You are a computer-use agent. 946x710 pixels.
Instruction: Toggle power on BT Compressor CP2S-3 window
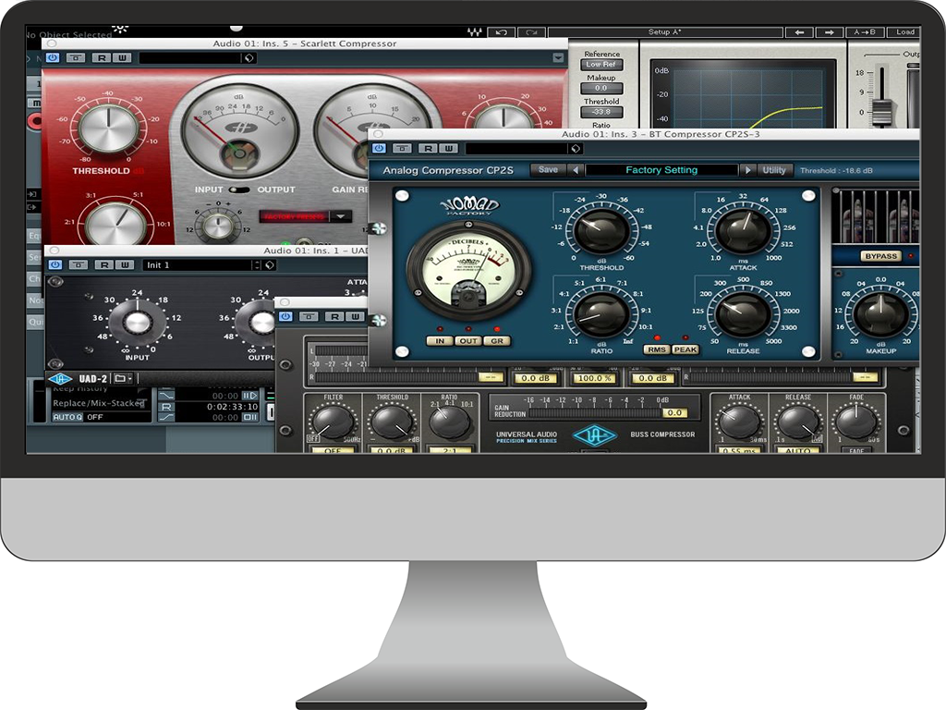click(379, 148)
